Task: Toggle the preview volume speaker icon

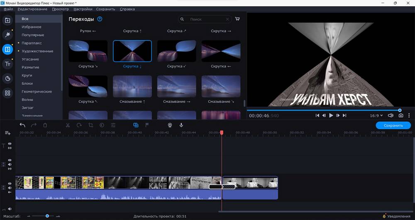Action: 391,115
